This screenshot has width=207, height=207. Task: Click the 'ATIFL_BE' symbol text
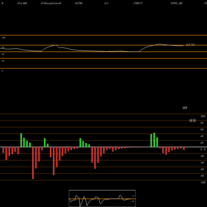click(176, 3)
